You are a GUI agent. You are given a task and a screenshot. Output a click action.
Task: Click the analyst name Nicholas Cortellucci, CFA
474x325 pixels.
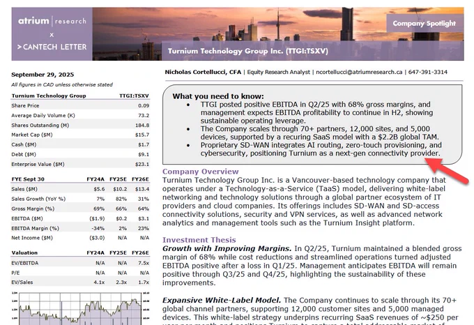(203, 72)
